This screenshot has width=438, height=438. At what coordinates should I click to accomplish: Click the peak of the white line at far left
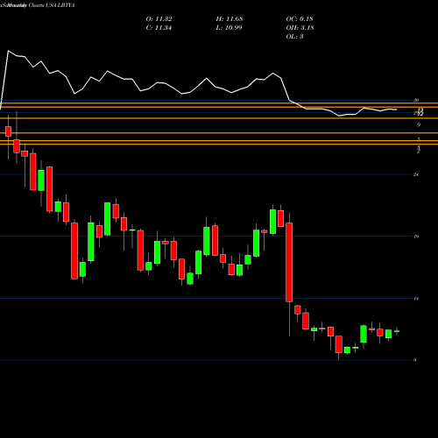[x=8, y=51]
